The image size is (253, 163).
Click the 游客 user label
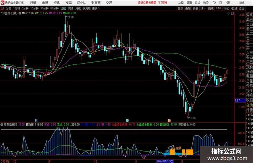point(242,3)
